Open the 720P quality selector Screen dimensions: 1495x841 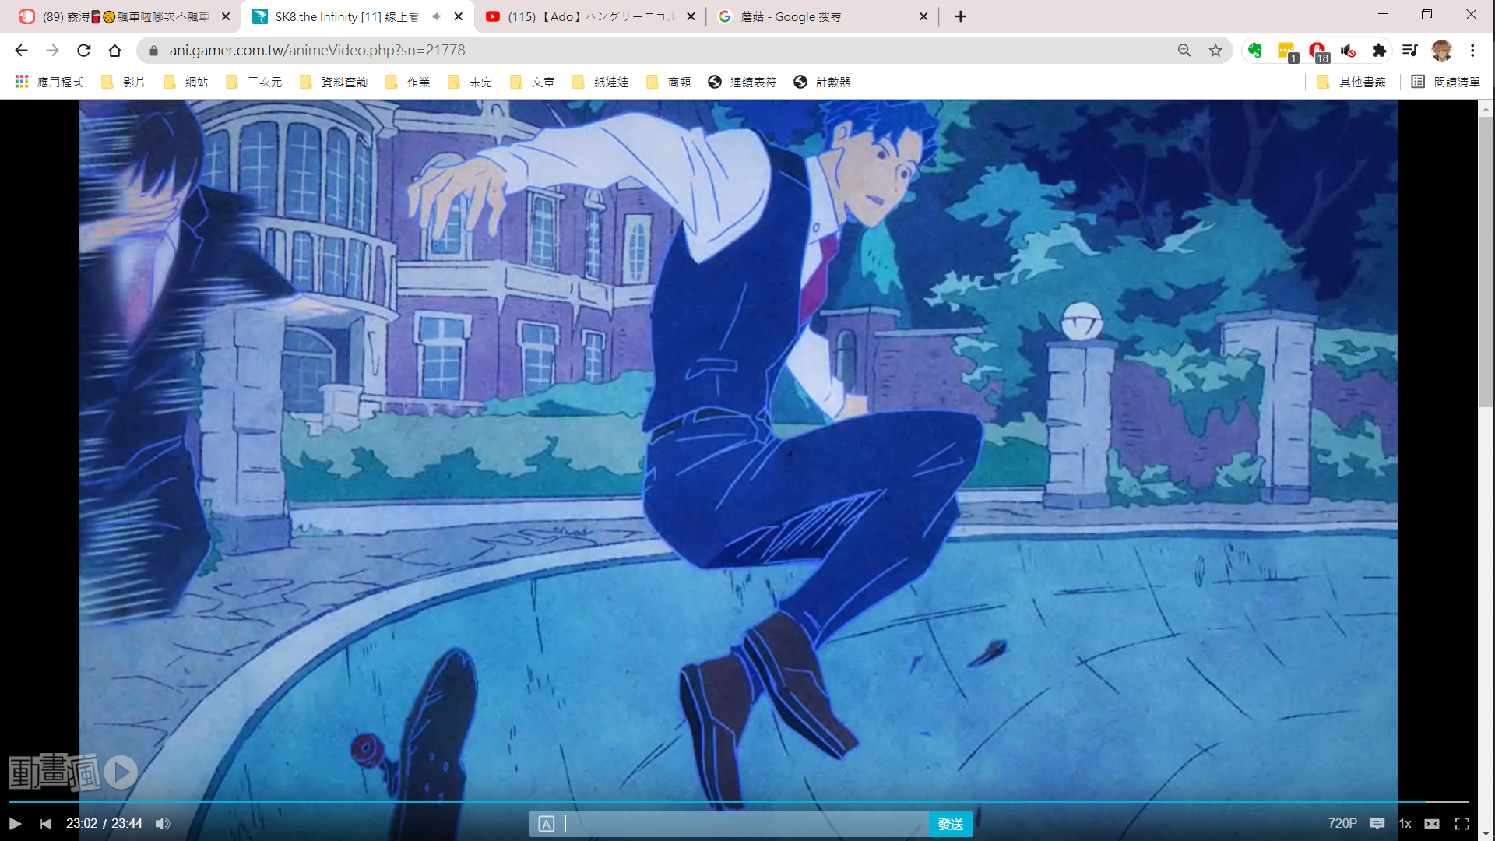coord(1342,824)
